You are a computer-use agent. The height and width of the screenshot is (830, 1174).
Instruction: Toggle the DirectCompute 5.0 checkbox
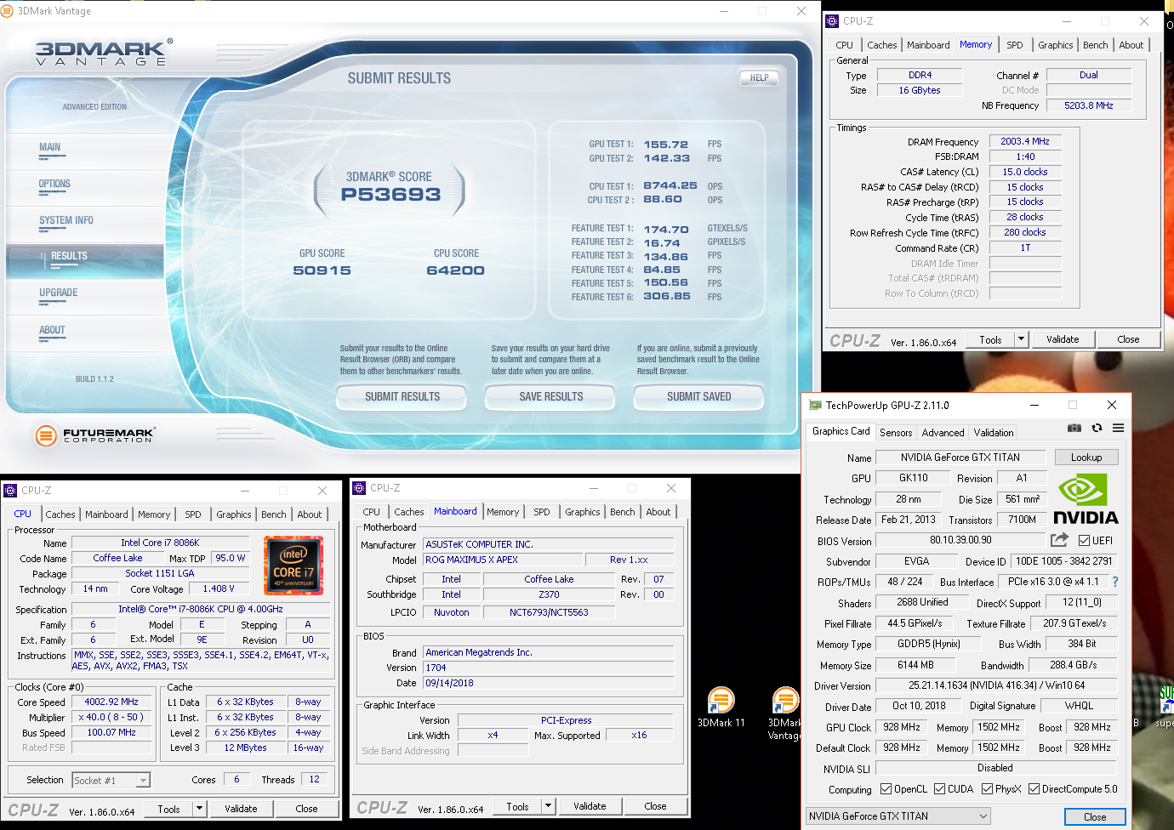1034,789
